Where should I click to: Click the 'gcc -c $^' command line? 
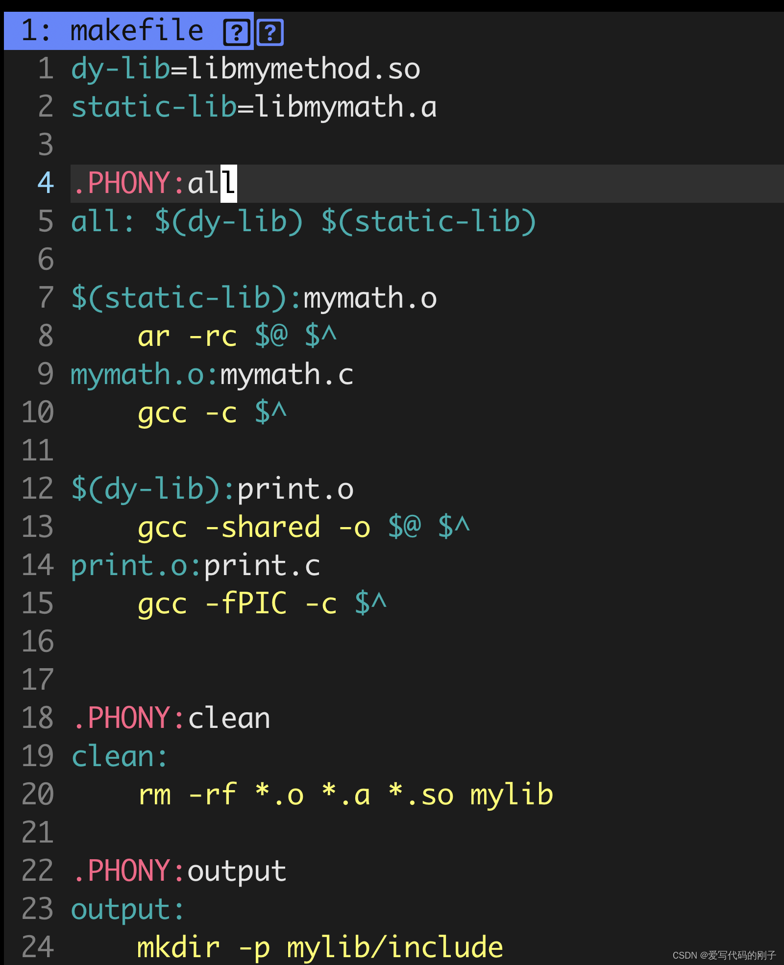pos(212,412)
